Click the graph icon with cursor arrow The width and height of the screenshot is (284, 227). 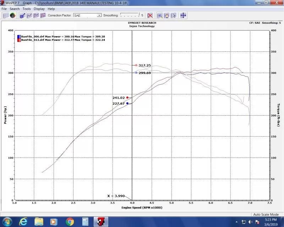[173, 15]
